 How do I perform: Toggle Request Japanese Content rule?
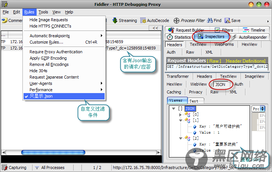[x=54, y=77]
